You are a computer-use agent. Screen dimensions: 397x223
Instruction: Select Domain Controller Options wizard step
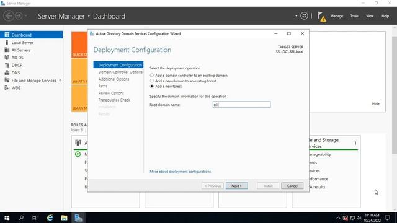120,72
